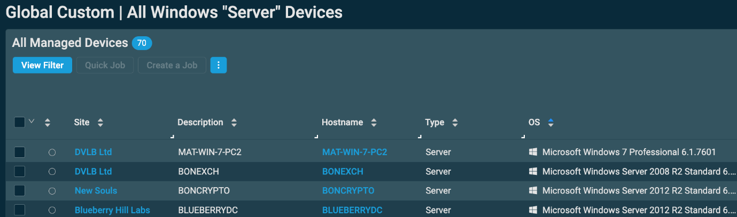The width and height of the screenshot is (737, 217).
Task: Open the three-dot more actions menu
Action: pos(219,65)
